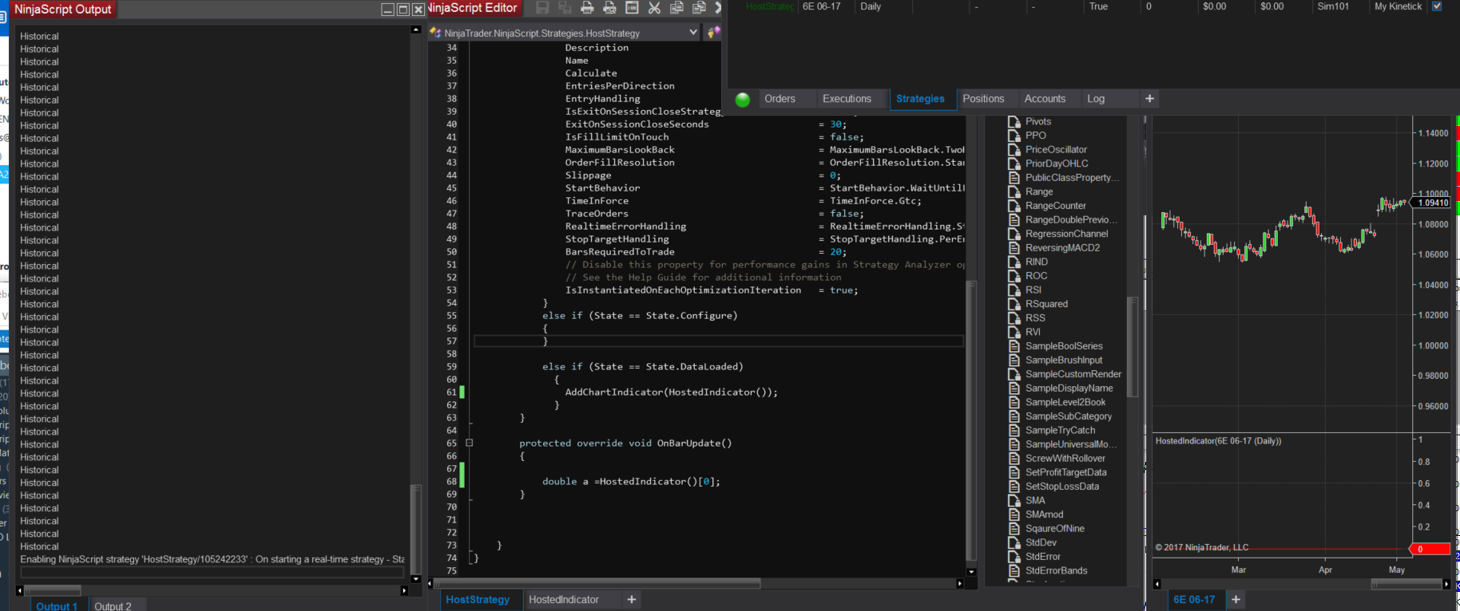The image size is (1460, 611).
Task: Open Print Preview from editor toolbar
Action: point(609,8)
